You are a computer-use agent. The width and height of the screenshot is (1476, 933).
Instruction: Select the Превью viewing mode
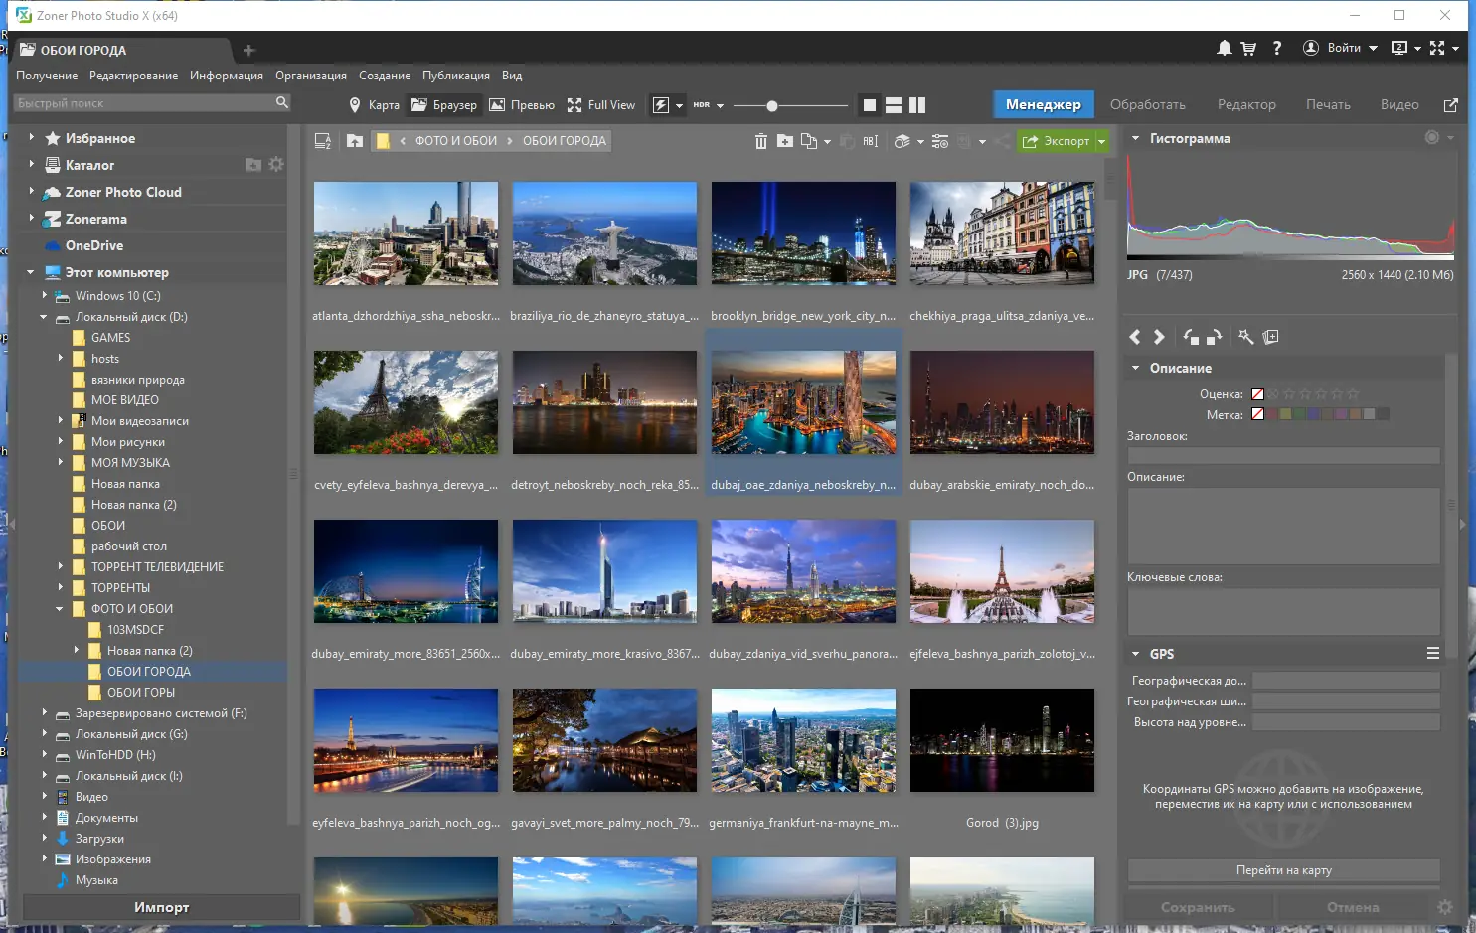click(x=521, y=104)
